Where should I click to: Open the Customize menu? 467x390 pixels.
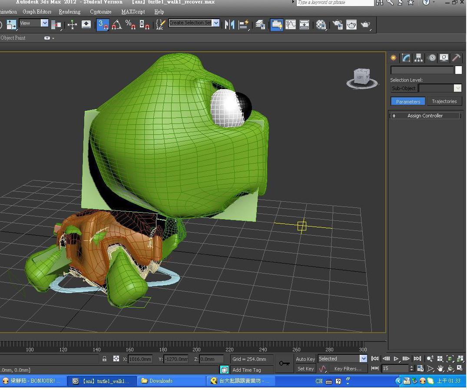coord(101,12)
